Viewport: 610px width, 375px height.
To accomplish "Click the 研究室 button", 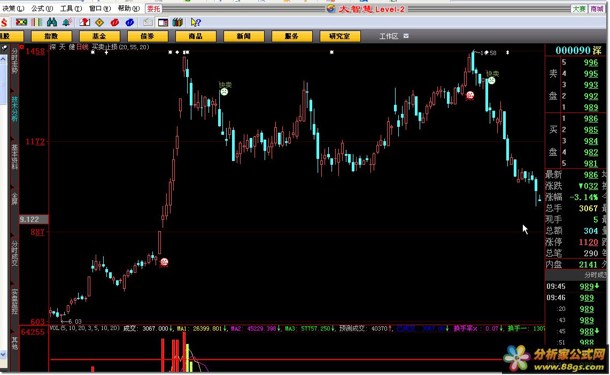I will 339,36.
